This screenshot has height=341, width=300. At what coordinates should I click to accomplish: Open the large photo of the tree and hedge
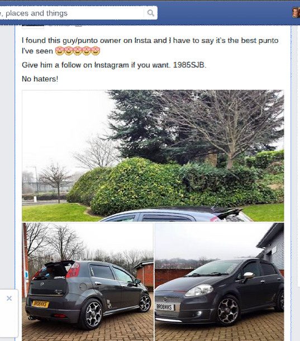153,156
